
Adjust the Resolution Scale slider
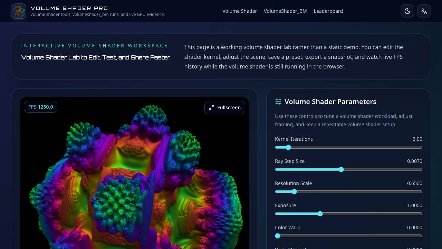pyautogui.click(x=348, y=192)
